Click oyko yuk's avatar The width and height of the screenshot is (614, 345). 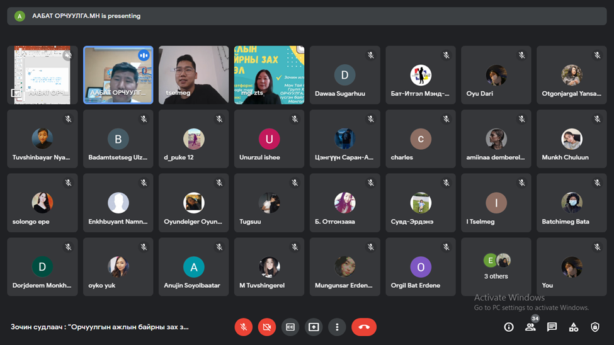[118, 267]
